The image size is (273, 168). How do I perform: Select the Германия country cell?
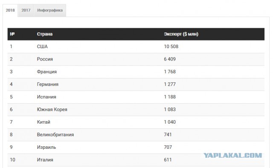(x=47, y=84)
